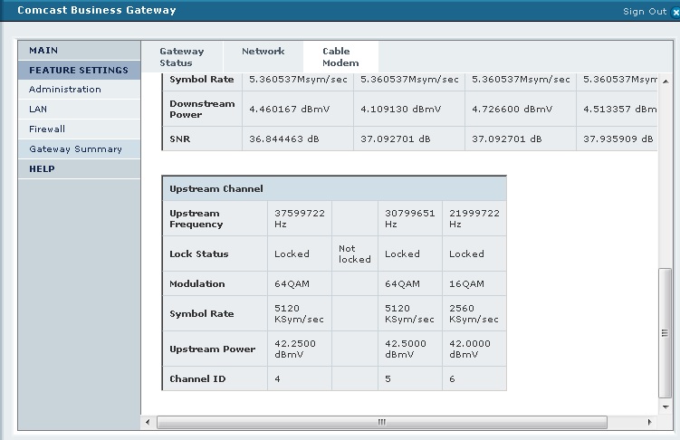Expand the HELP sidebar section
This screenshot has width=680, height=440.
click(x=79, y=169)
